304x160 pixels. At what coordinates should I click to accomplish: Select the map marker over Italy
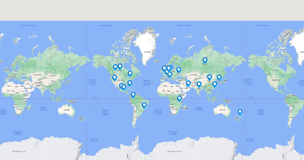(170, 75)
